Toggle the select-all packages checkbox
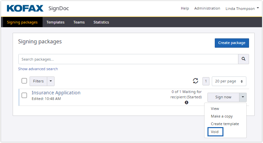Image resolution: width=263 pixels, height=143 pixels. pyautogui.click(x=24, y=81)
